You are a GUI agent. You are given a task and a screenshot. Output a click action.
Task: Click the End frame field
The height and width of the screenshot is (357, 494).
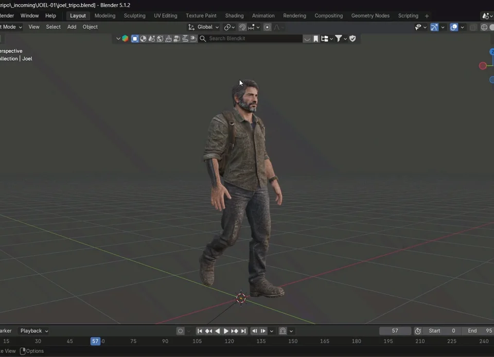[479, 331]
